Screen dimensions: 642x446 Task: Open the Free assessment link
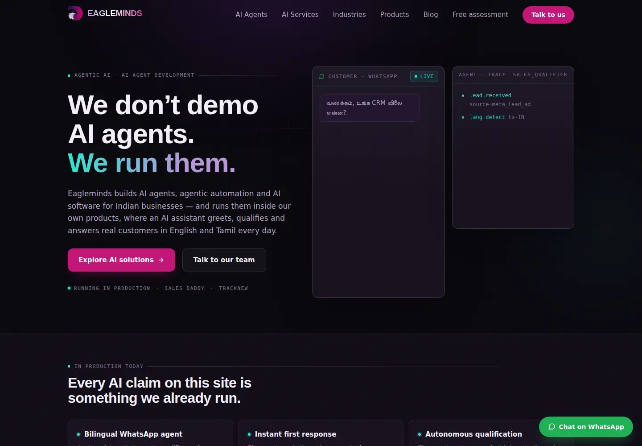coord(480,15)
